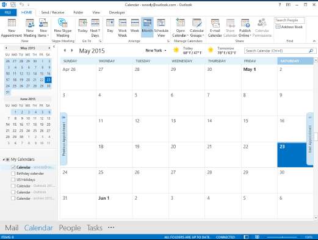Switch to Day view

(110, 26)
